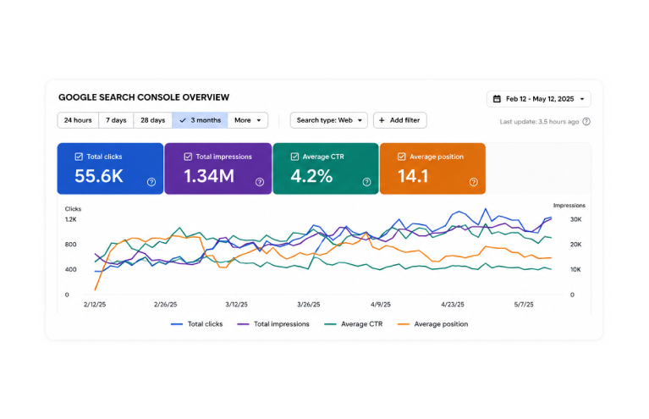Click orange Average position legend swatch

click(404, 324)
